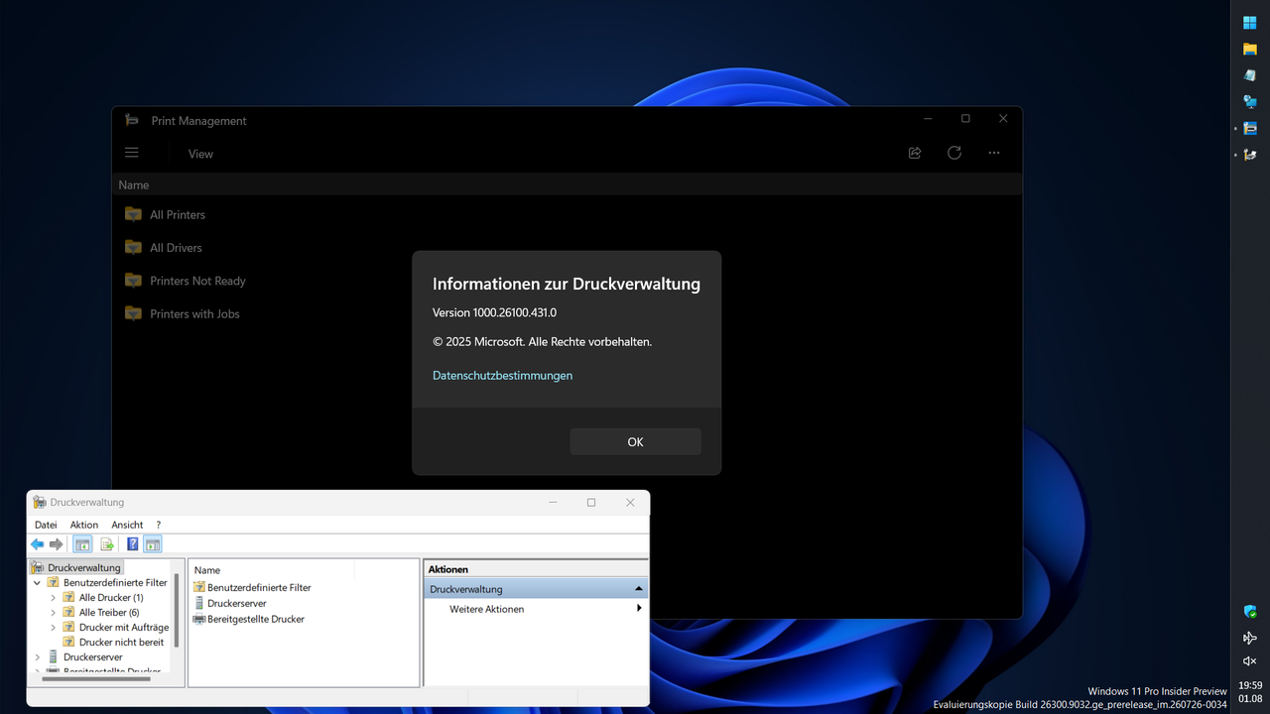Viewport: 1270px width, 714px height.
Task: Click Weitere Aktionen in the Aktionen pane
Action: [x=486, y=609]
